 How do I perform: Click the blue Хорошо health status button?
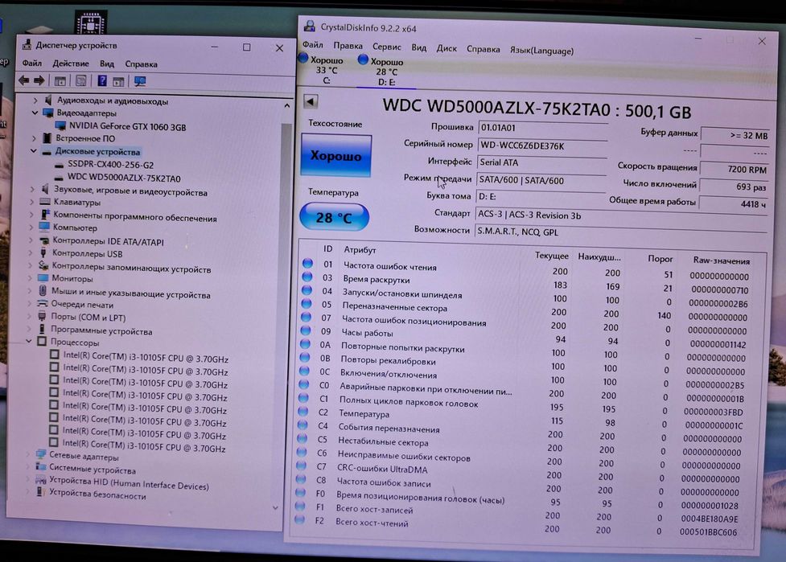tap(335, 156)
